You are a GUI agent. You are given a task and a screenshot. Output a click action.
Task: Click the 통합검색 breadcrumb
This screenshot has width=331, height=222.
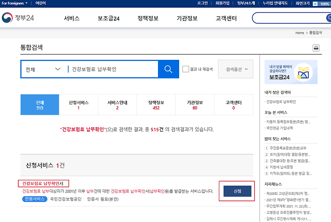coord(316,33)
